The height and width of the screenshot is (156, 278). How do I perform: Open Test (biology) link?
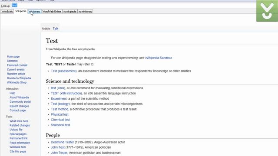point(60,104)
